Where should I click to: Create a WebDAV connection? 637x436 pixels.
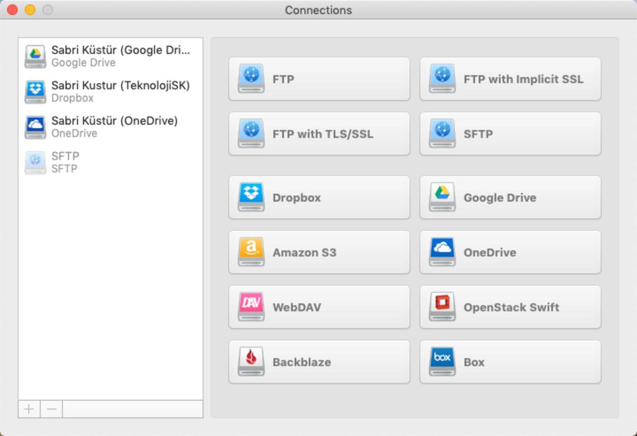tap(319, 307)
